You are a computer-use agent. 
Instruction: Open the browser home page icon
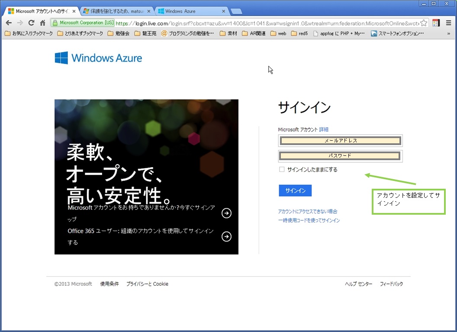pyautogui.click(x=42, y=23)
